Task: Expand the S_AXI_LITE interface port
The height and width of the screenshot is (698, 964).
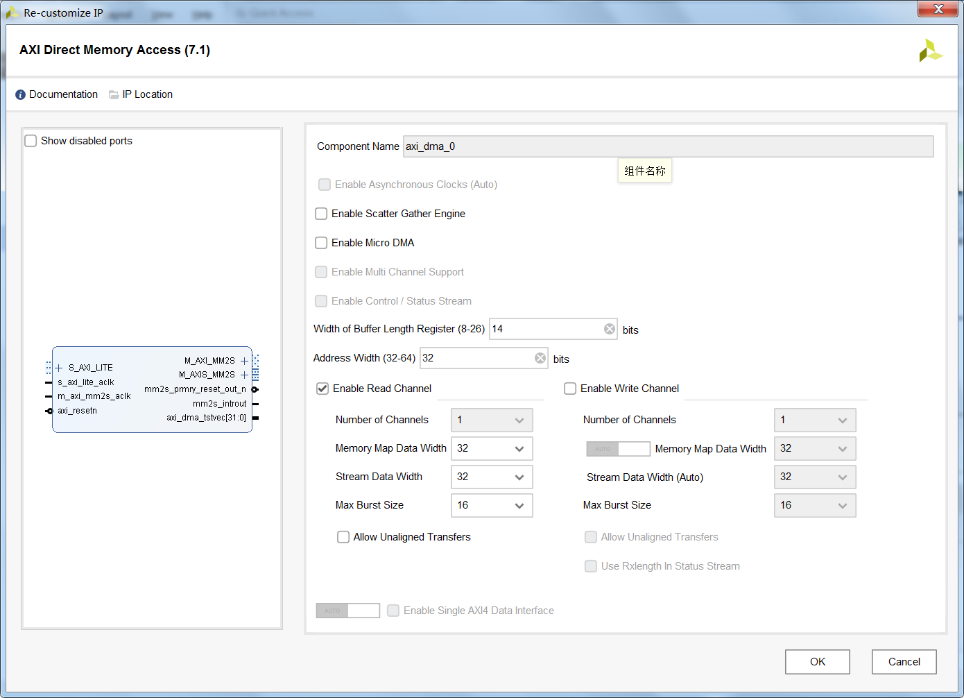Action: coord(59,367)
